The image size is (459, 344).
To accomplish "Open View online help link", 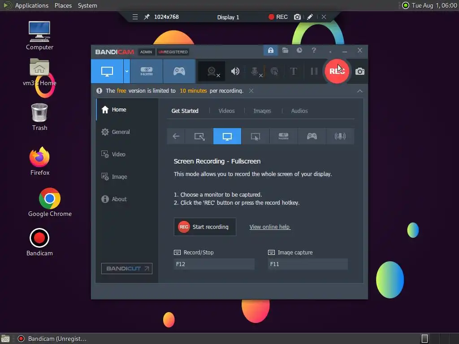I will pos(270,227).
